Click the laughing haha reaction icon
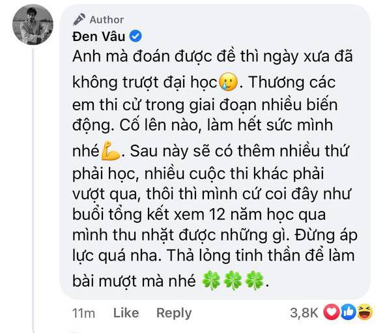 pyautogui.click(x=365, y=312)
